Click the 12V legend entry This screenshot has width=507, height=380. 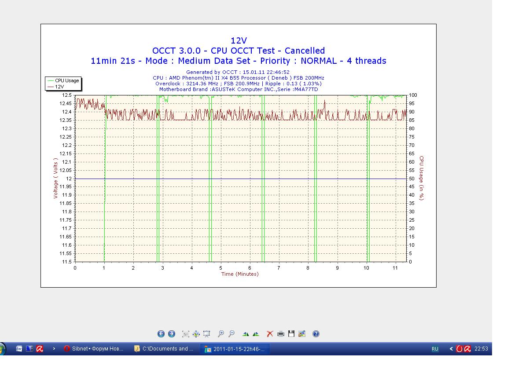55,87
